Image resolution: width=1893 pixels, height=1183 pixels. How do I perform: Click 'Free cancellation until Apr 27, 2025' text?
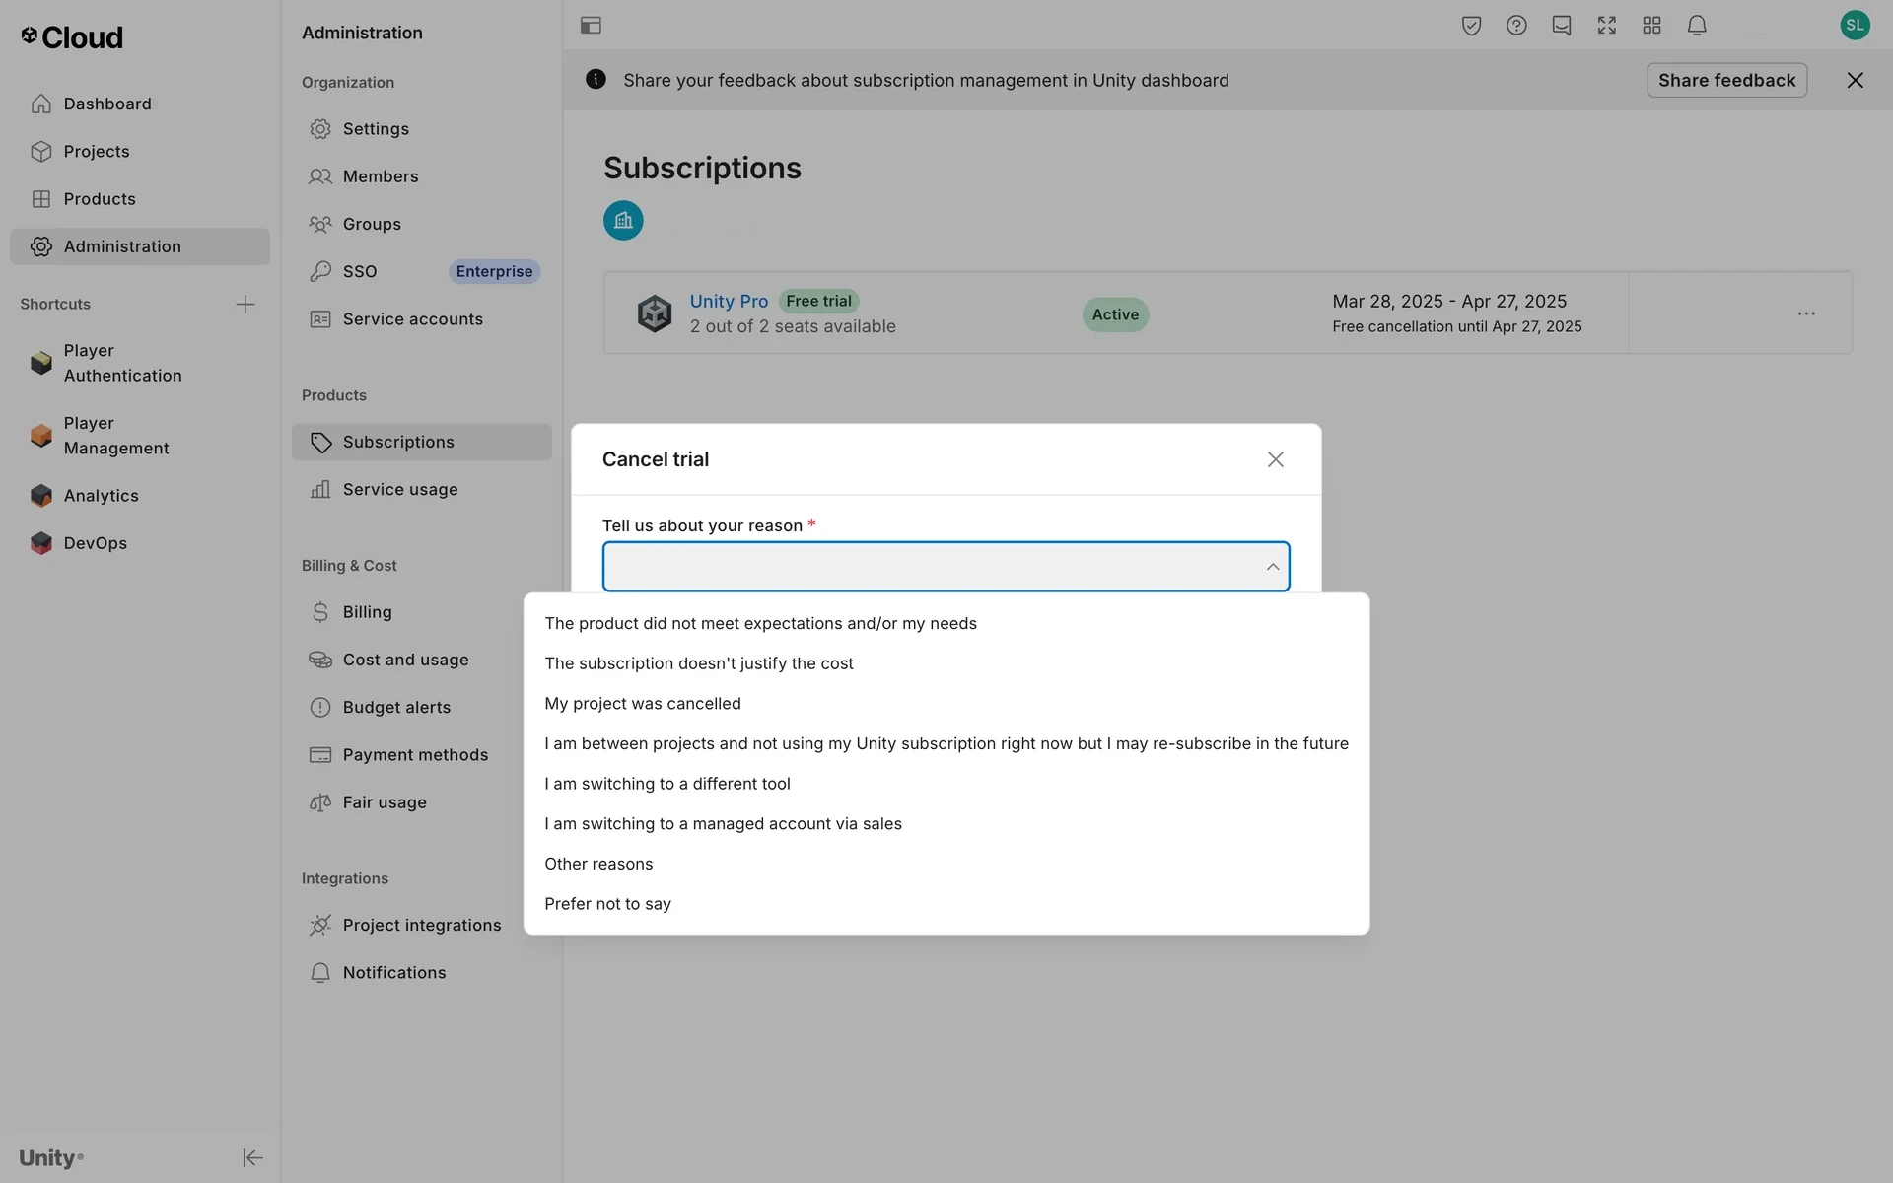coord(1456,326)
